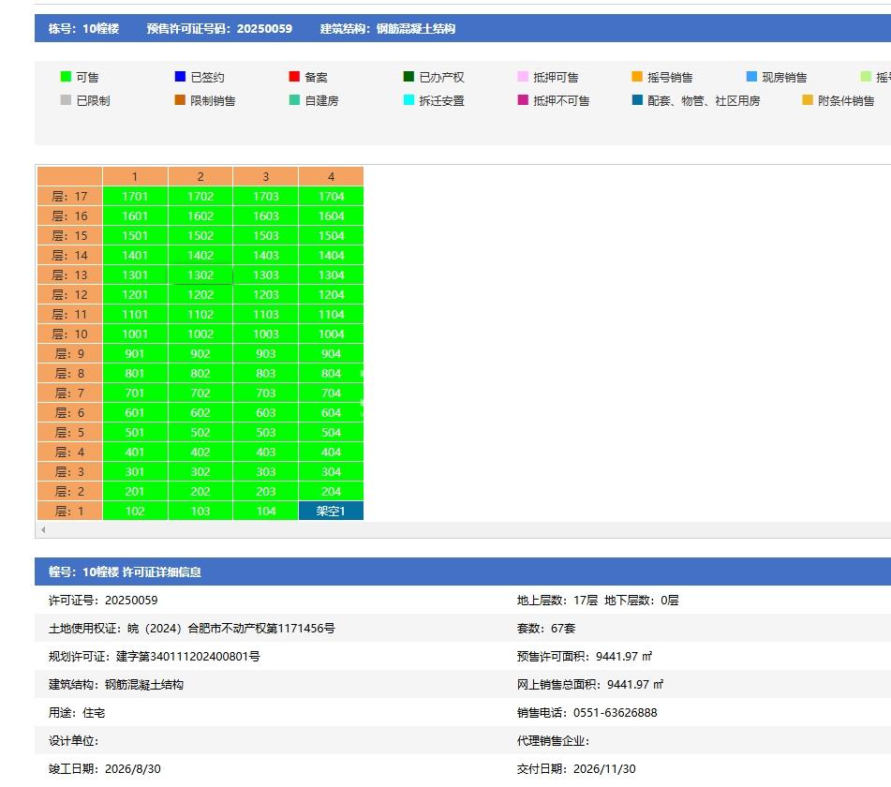The height and width of the screenshot is (787, 891).
Task: Click the 网上销售总面积: 9441.97 ㎡ line
Action: tap(590, 685)
